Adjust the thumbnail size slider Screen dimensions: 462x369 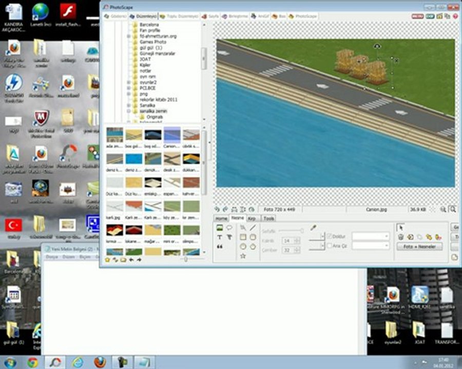coord(186,259)
